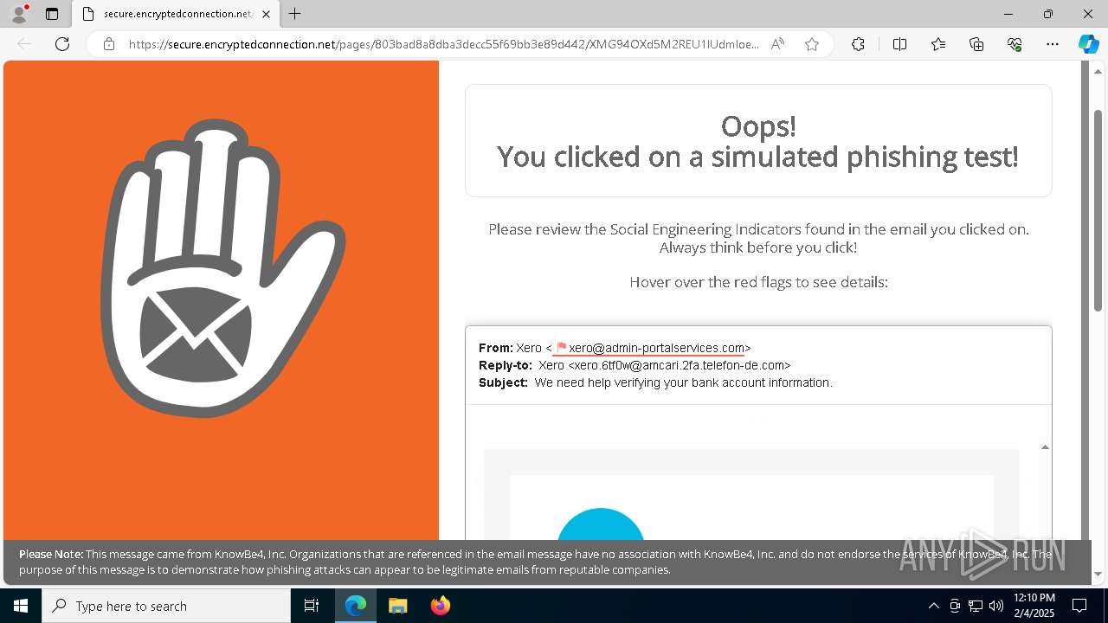
Task: Launch Firefox from taskbar
Action: (x=441, y=606)
